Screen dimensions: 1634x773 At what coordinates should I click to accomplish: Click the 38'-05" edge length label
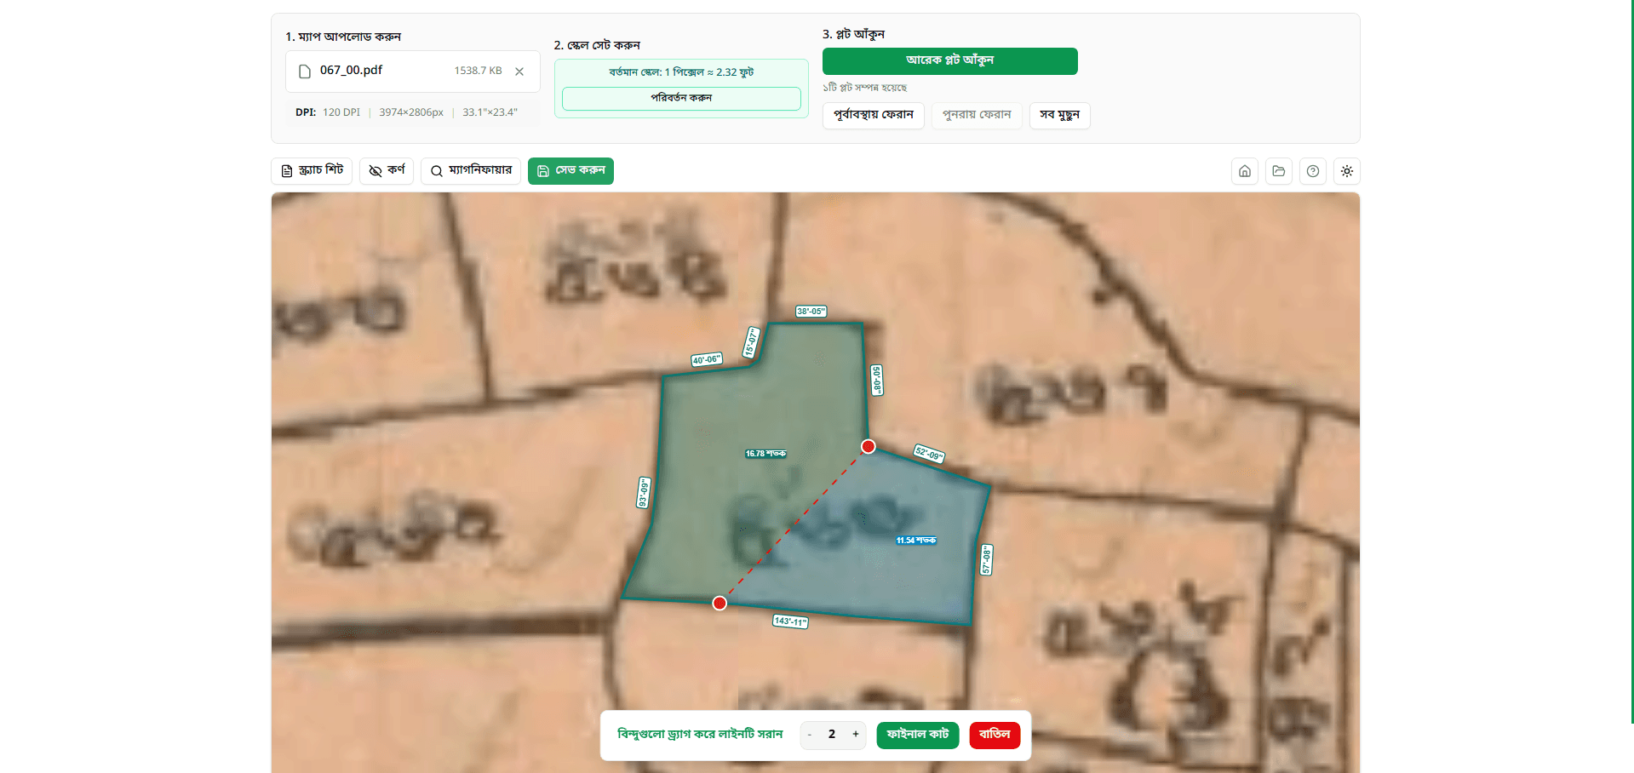click(811, 312)
